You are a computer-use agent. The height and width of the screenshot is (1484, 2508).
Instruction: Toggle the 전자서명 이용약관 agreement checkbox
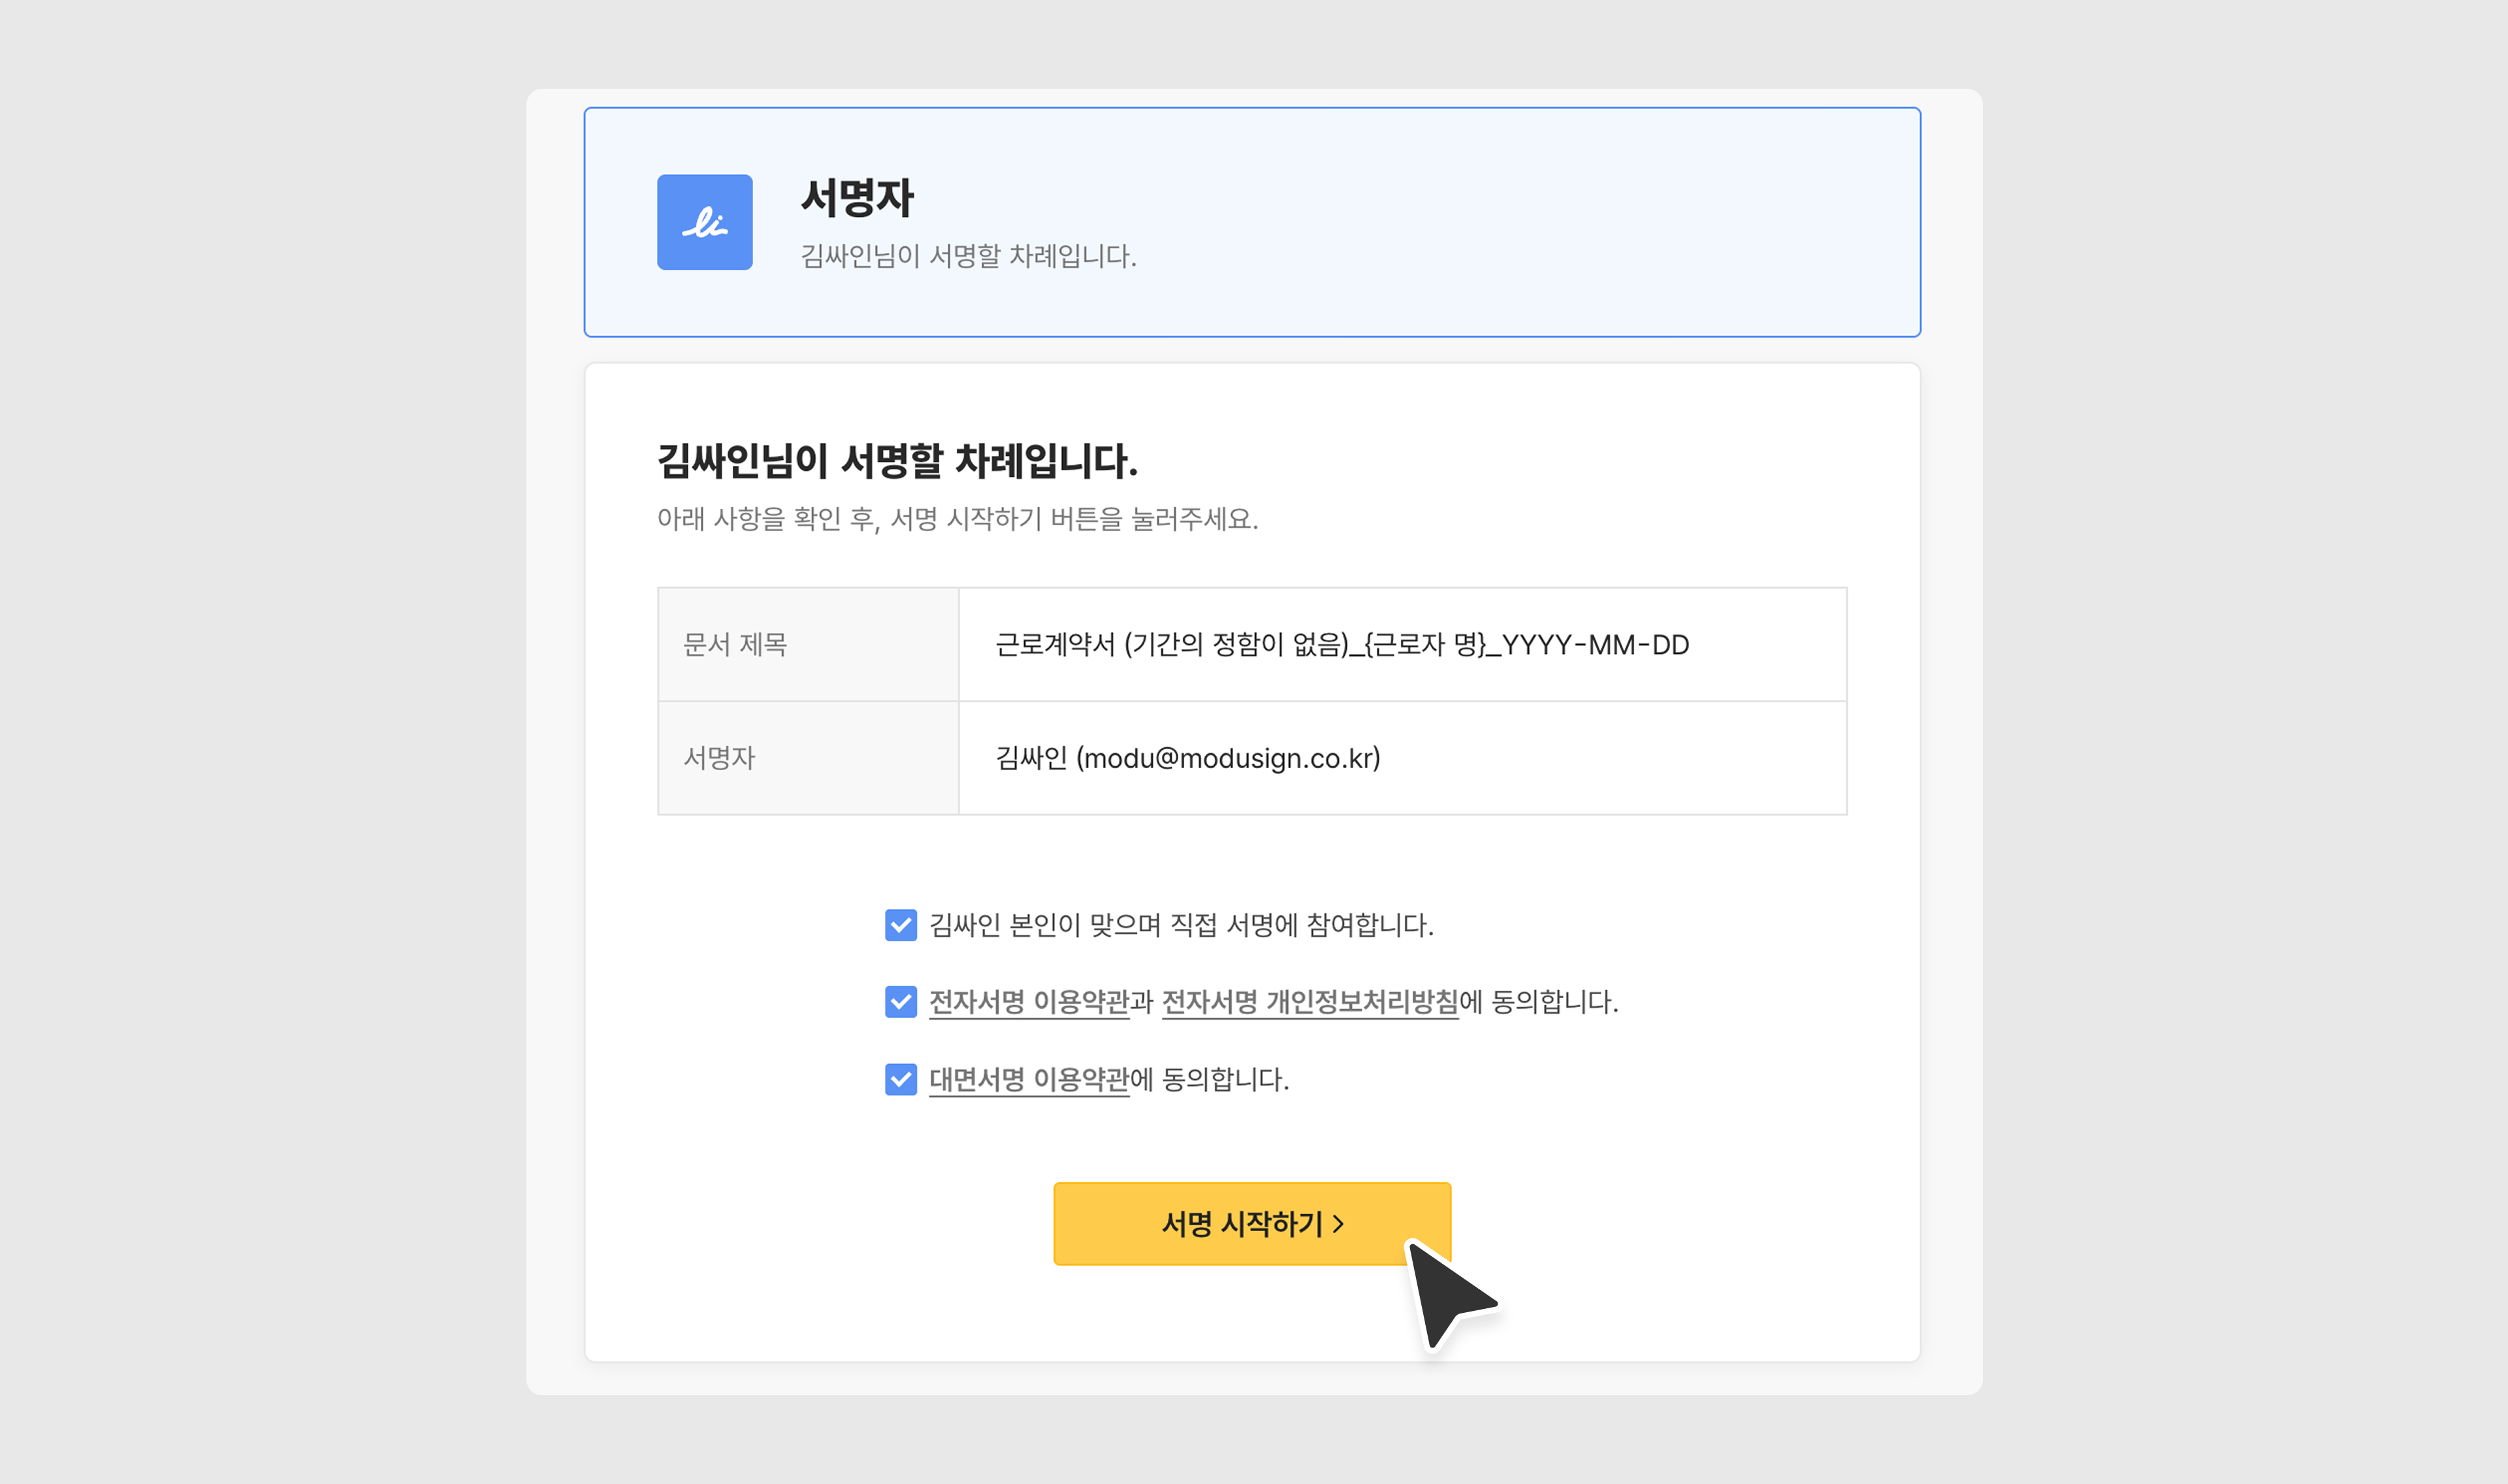click(901, 1001)
